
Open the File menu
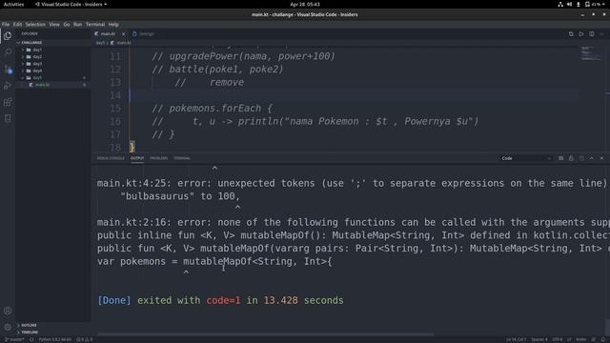click(6, 24)
